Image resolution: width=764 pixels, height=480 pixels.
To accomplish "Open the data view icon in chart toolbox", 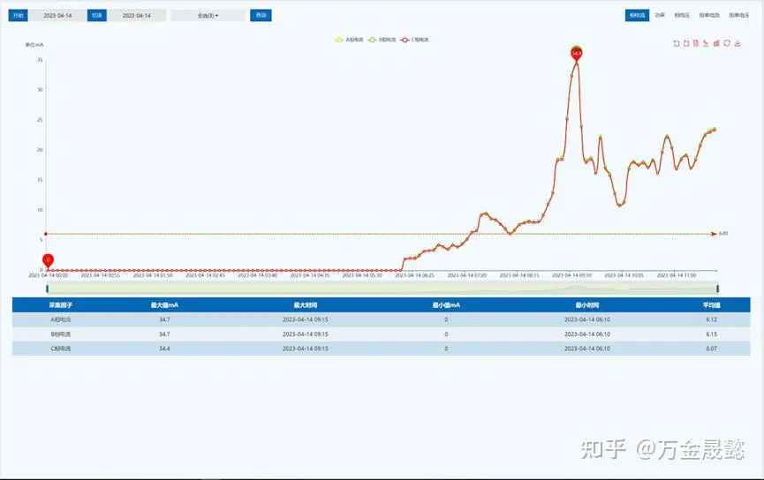I will tap(696, 43).
